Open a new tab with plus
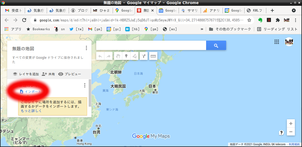This screenshot has height=147, width=302. coord(272,10)
